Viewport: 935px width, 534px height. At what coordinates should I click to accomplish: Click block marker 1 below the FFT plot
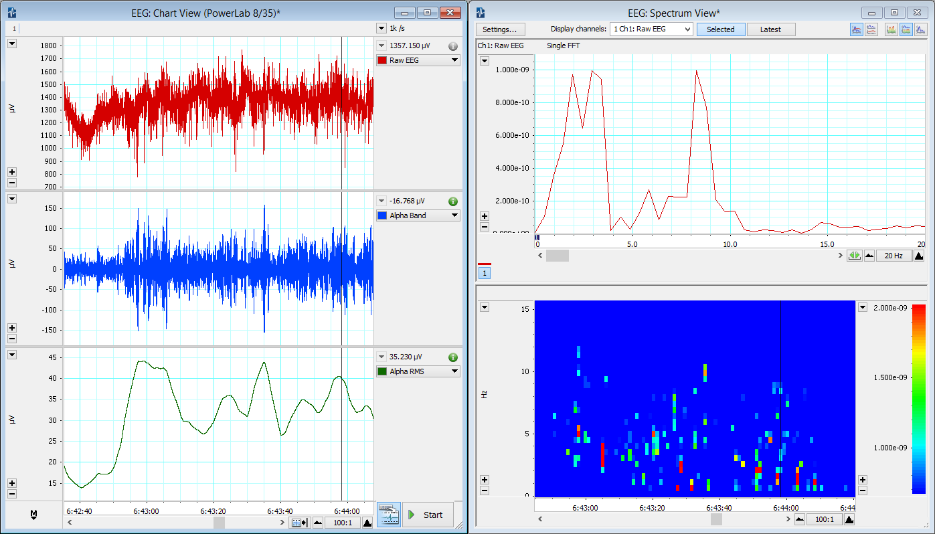click(x=484, y=272)
